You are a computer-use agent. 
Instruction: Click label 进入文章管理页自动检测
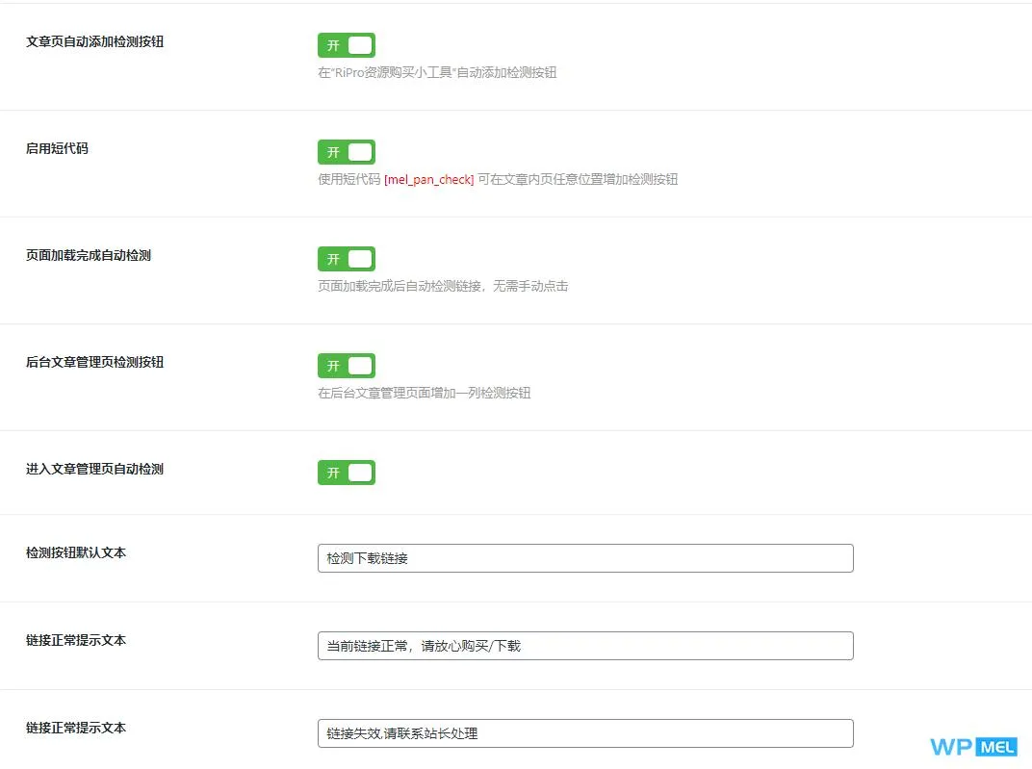(94, 469)
